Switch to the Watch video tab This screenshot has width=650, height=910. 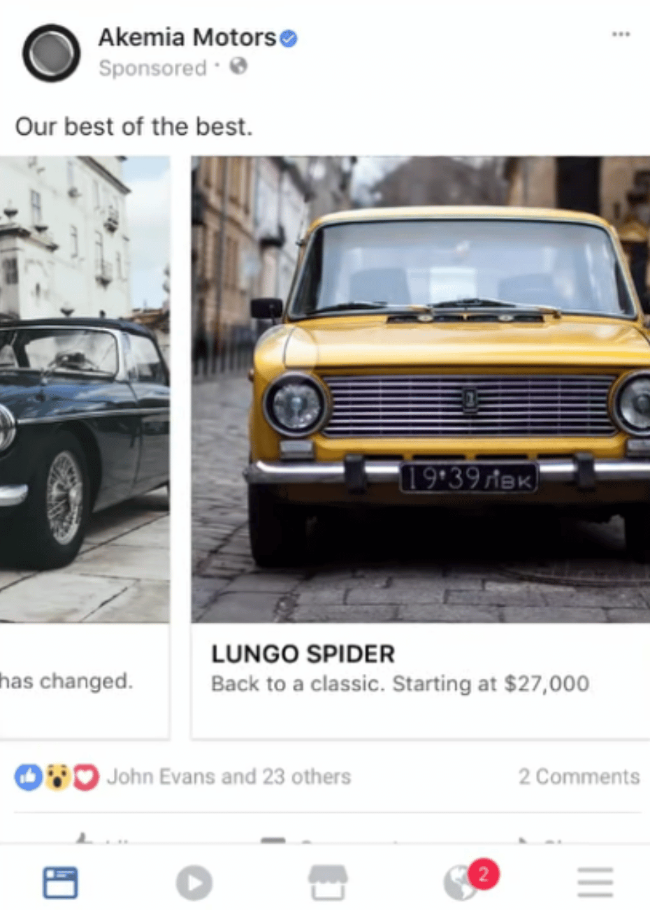click(x=194, y=883)
